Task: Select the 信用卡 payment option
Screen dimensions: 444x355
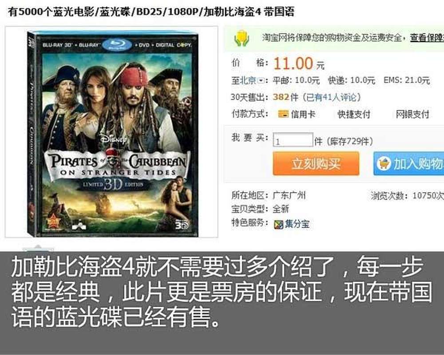Action: pos(297,114)
